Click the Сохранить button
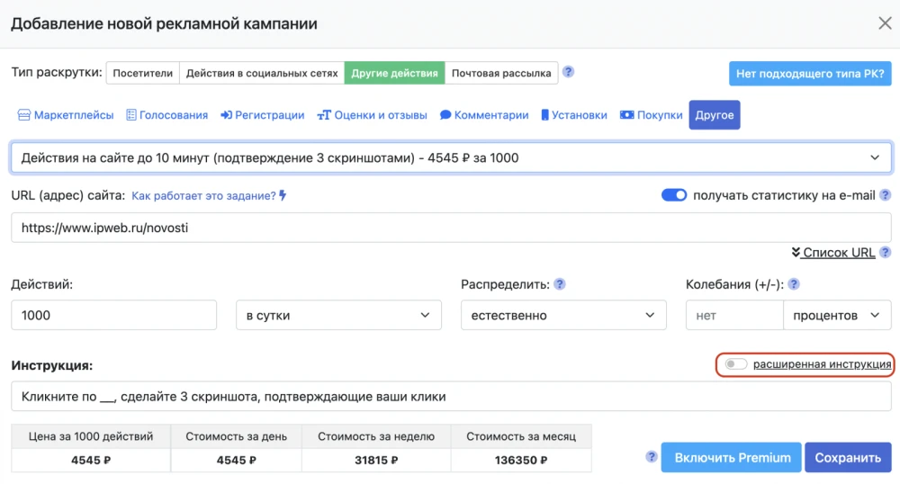 pos(847,457)
